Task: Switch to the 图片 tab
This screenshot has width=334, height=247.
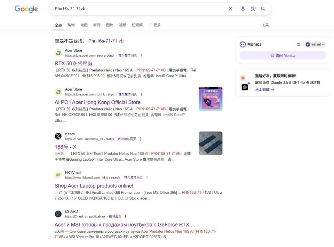Action: tap(110, 25)
